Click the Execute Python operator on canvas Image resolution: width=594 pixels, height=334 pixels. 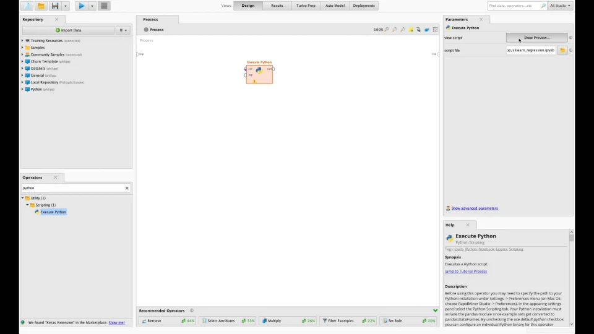click(x=259, y=74)
